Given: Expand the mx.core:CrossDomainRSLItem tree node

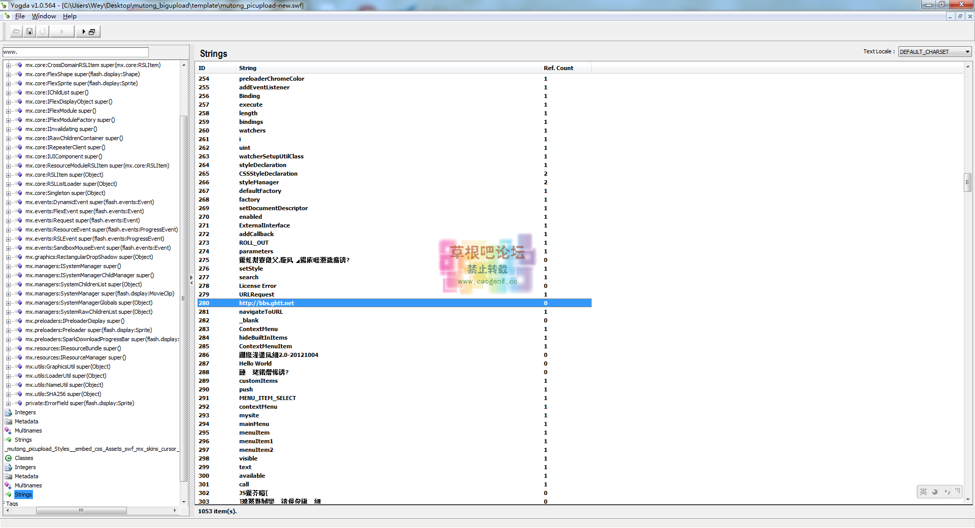Looking at the screenshot, I should [8, 65].
